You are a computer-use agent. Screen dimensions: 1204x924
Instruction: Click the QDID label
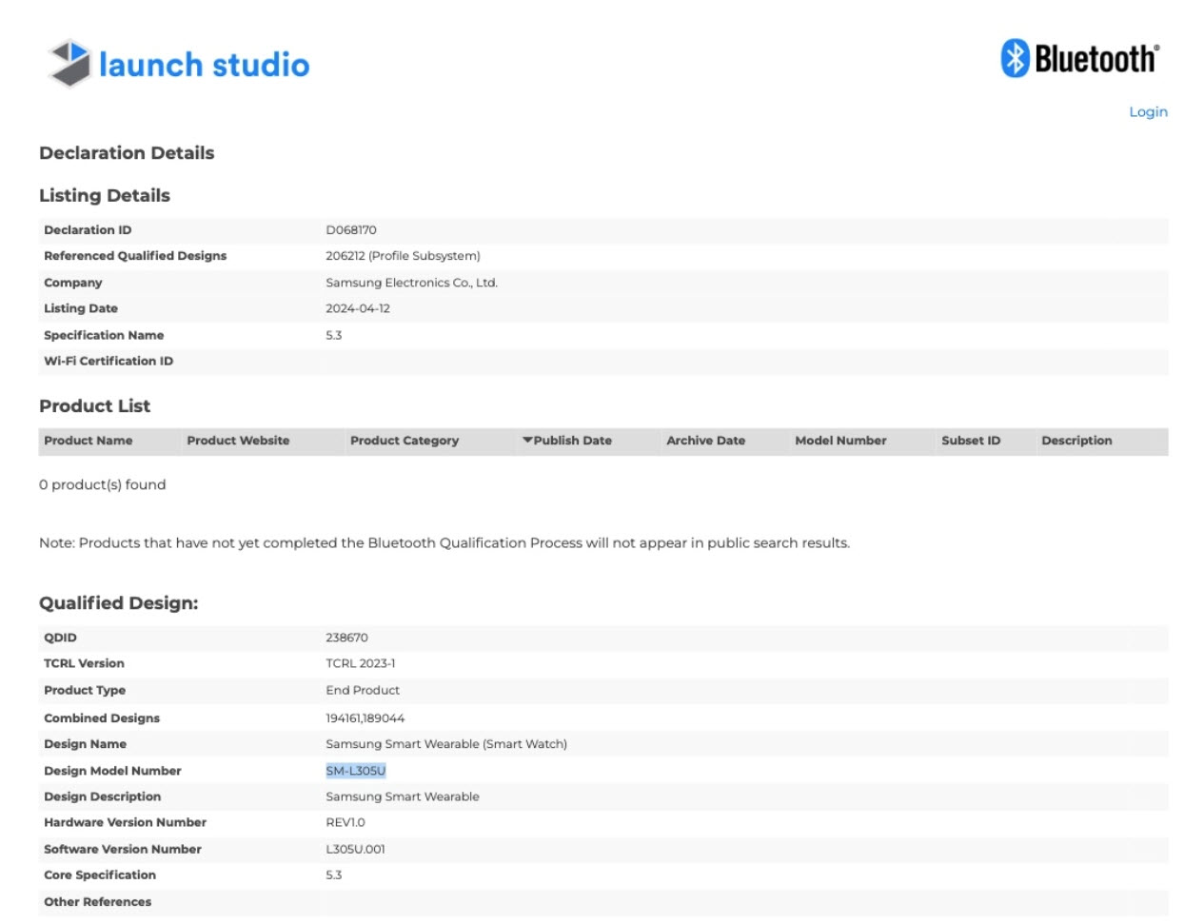tap(61, 638)
